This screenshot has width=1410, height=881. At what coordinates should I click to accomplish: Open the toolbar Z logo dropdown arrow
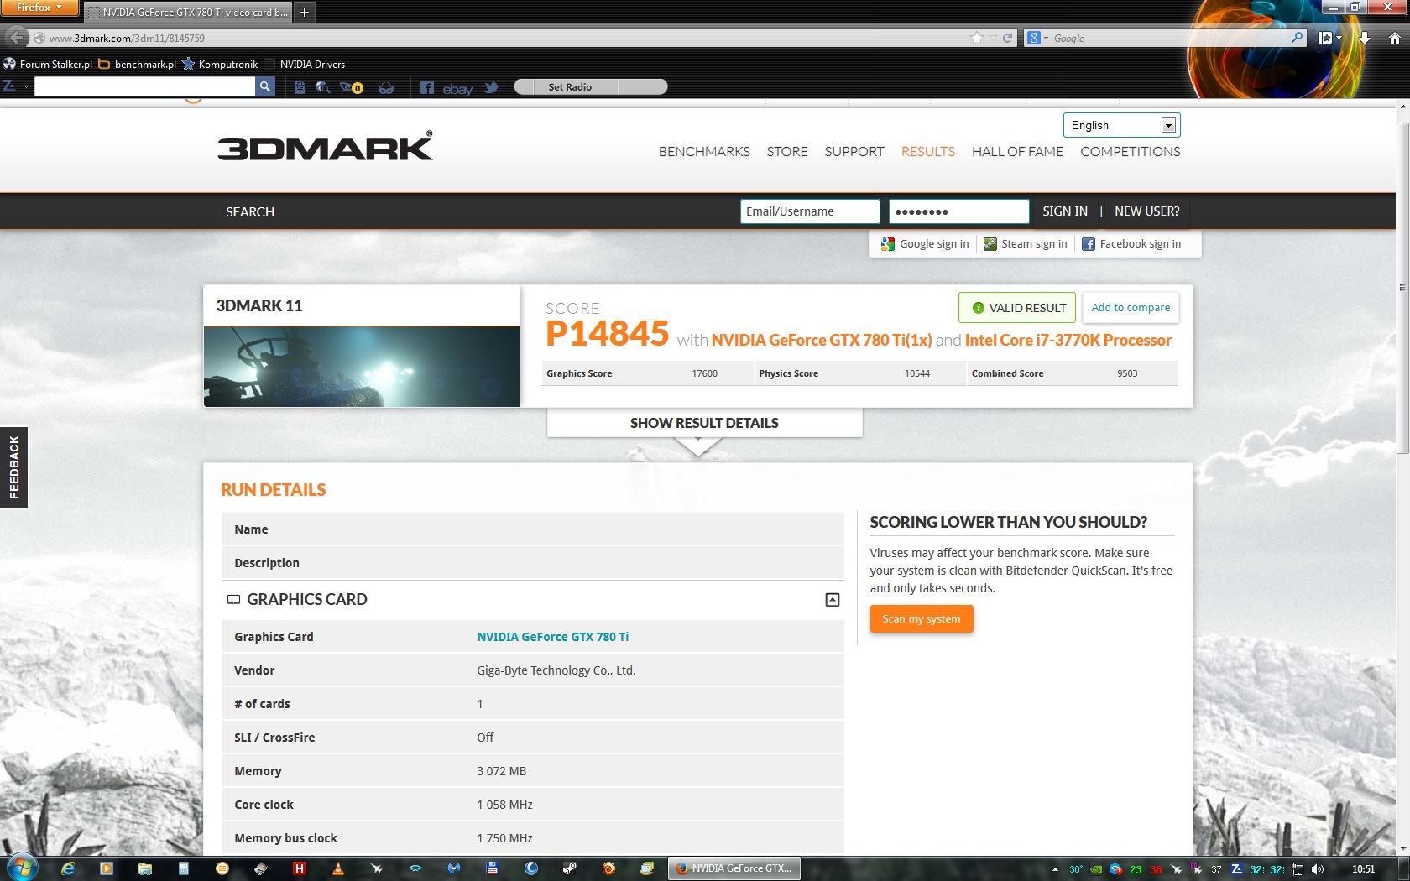[x=26, y=86]
